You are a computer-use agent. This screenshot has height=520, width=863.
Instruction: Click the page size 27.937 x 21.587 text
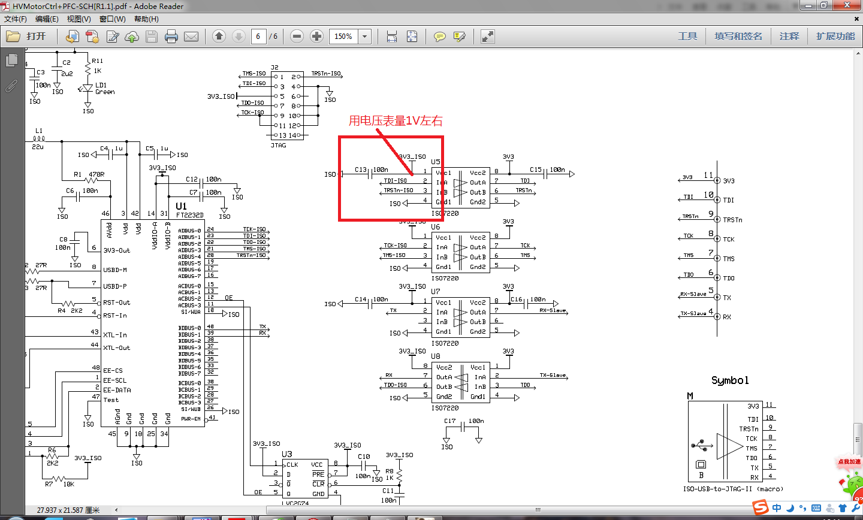pyautogui.click(x=68, y=510)
